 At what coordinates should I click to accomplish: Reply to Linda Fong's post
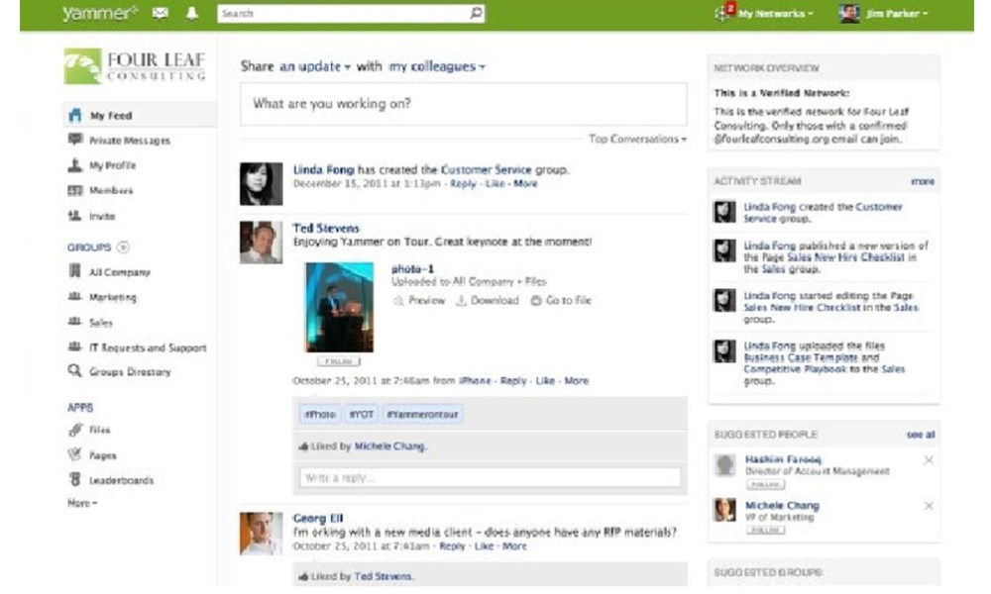point(463,184)
